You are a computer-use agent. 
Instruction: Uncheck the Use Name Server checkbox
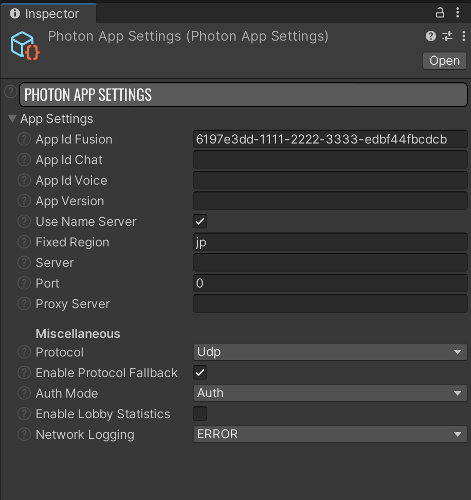tap(200, 221)
